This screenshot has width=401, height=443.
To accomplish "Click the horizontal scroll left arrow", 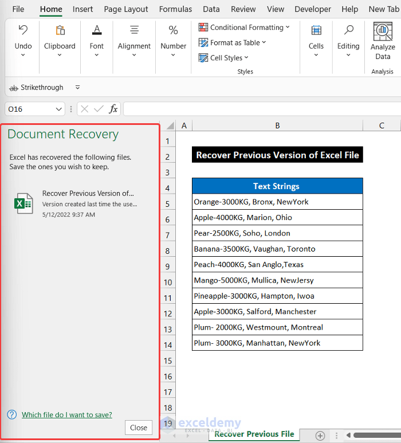I will pos(348,436).
